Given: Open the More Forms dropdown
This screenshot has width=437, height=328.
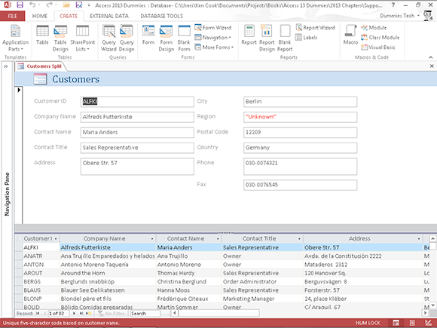Looking at the screenshot, I should point(214,48).
